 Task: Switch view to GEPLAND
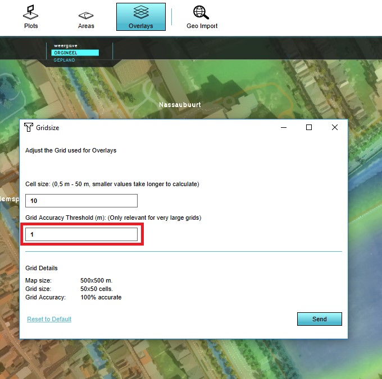[65, 60]
